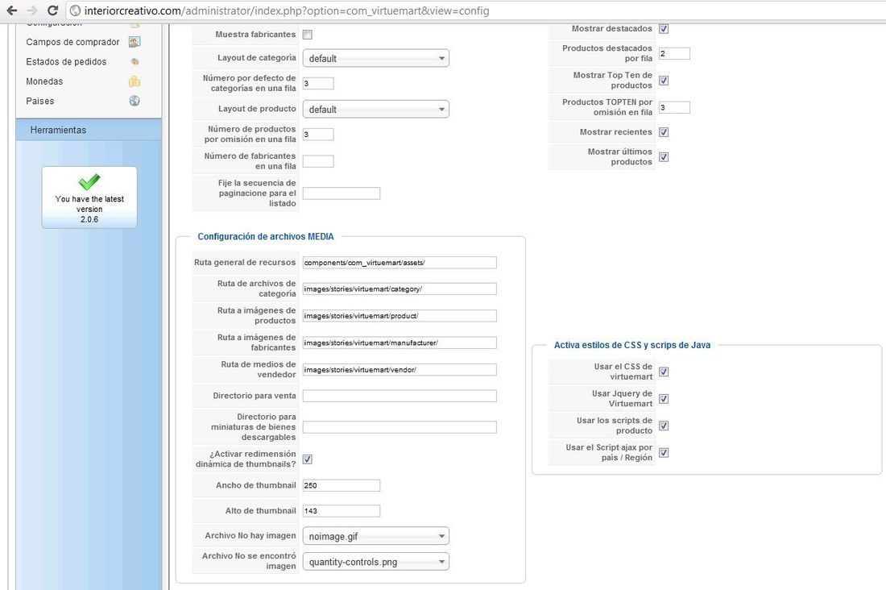Toggle Usar los scripts de producto checkbox

coord(664,426)
